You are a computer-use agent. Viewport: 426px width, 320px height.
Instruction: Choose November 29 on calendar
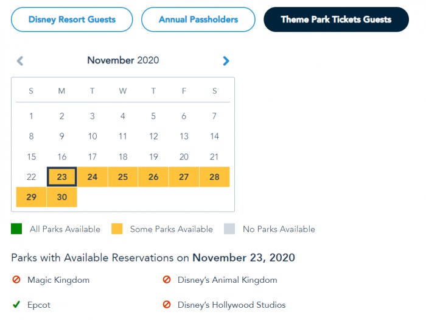[32, 197]
